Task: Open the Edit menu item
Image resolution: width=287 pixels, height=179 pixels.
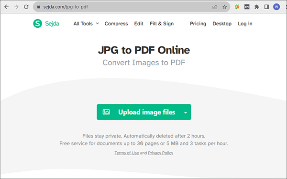Action: pos(139,23)
